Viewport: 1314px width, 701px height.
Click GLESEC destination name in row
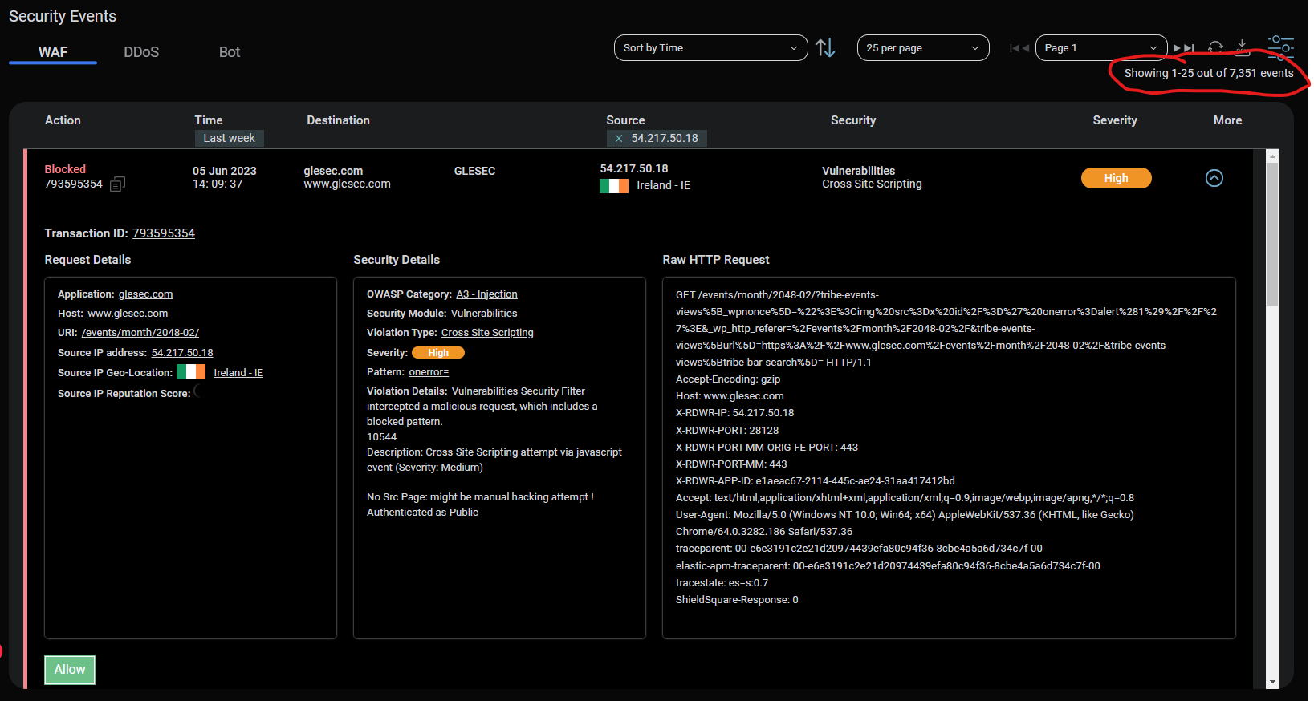474,171
